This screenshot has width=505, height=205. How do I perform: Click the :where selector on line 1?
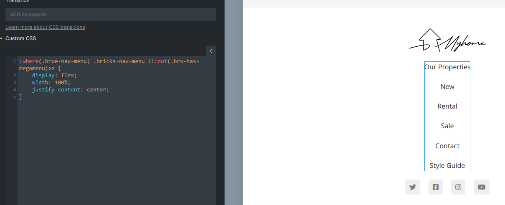[x=28, y=61]
